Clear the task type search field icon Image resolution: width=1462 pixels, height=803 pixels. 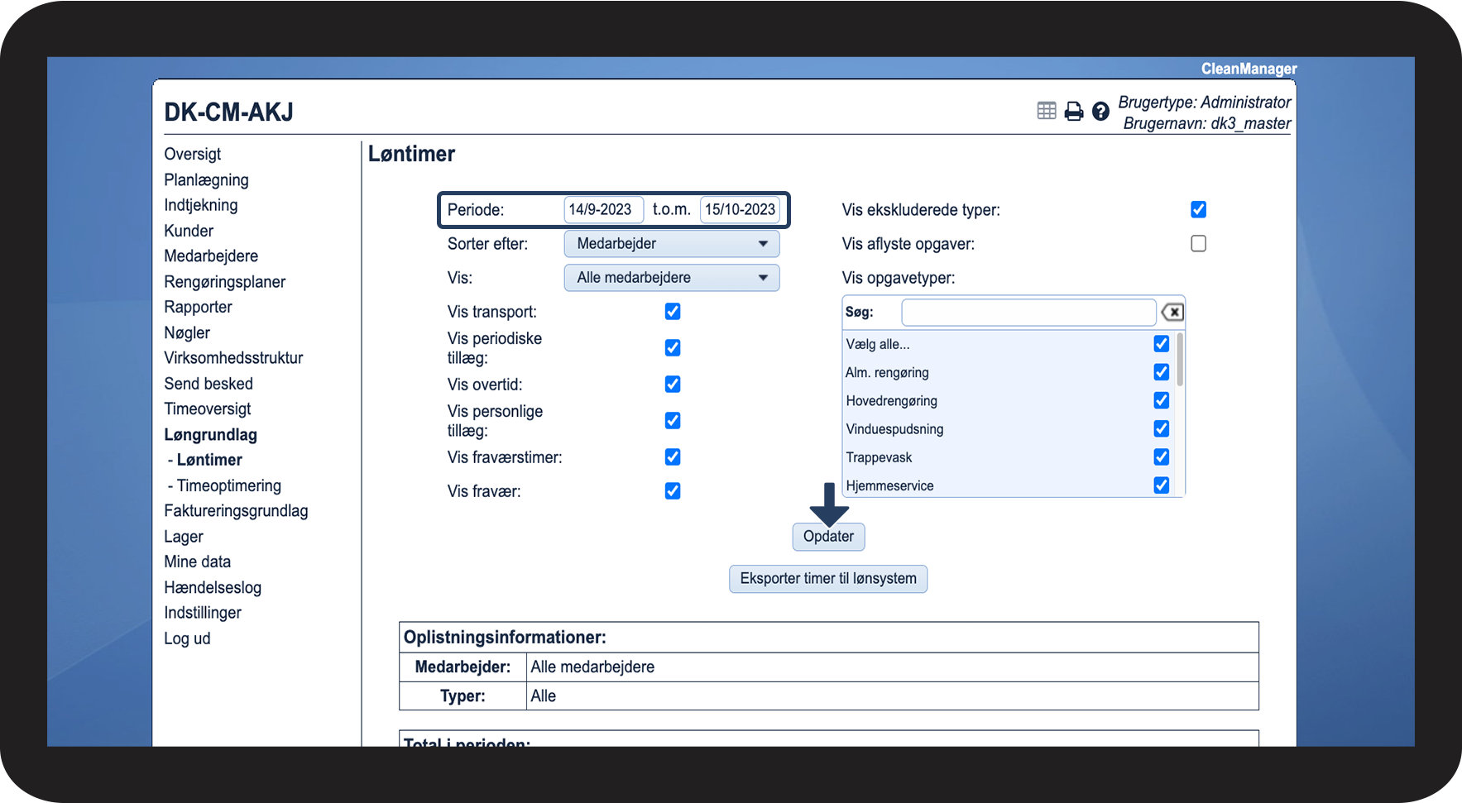pyautogui.click(x=1172, y=312)
